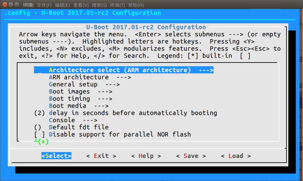Open the 编辑(E) menu
This screenshot has height=181, width=303.
click(62, 5)
